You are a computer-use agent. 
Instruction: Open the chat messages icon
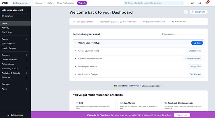click(192, 3)
